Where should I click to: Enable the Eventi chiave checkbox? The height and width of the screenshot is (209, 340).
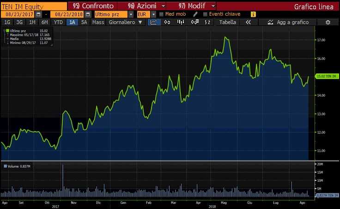[205, 14]
